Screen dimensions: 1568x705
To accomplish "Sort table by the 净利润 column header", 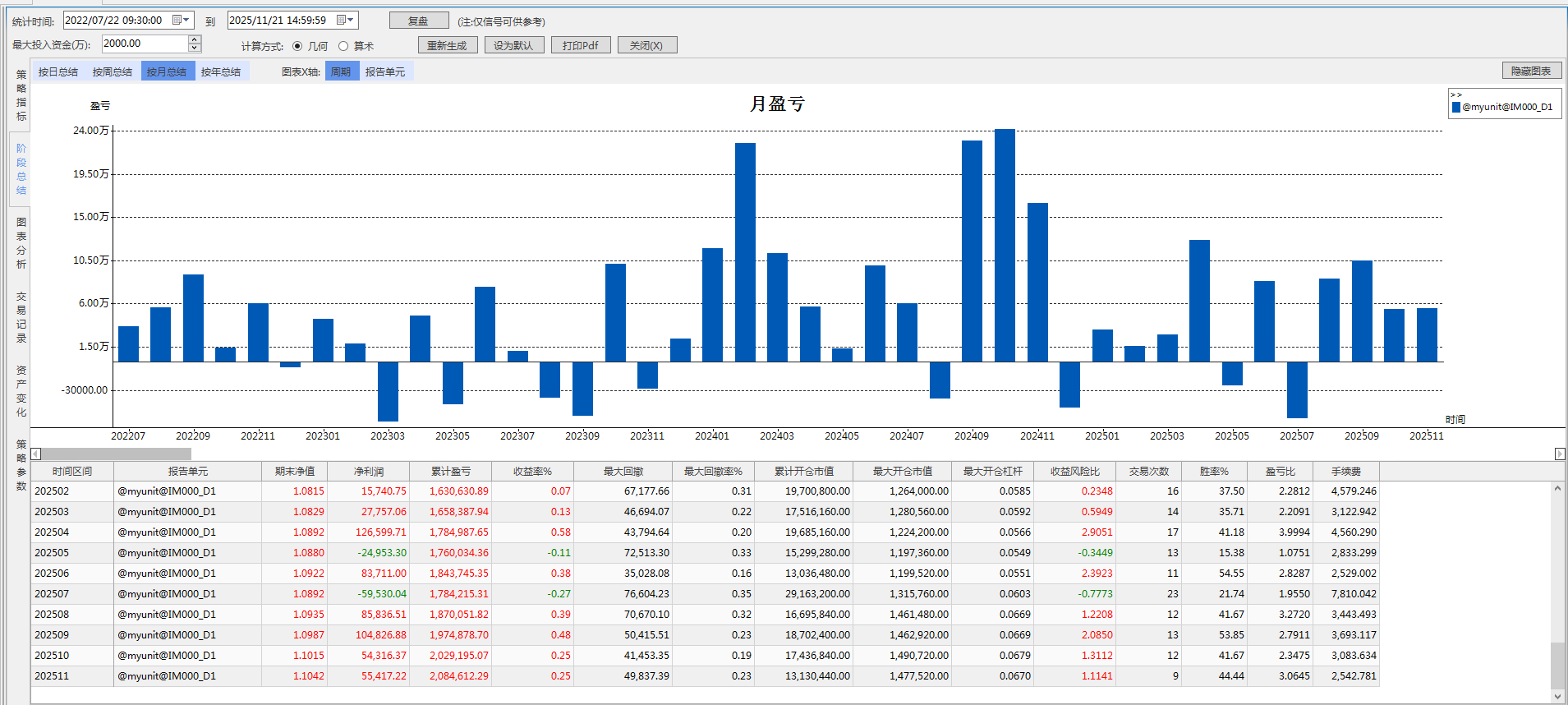I will pos(369,471).
